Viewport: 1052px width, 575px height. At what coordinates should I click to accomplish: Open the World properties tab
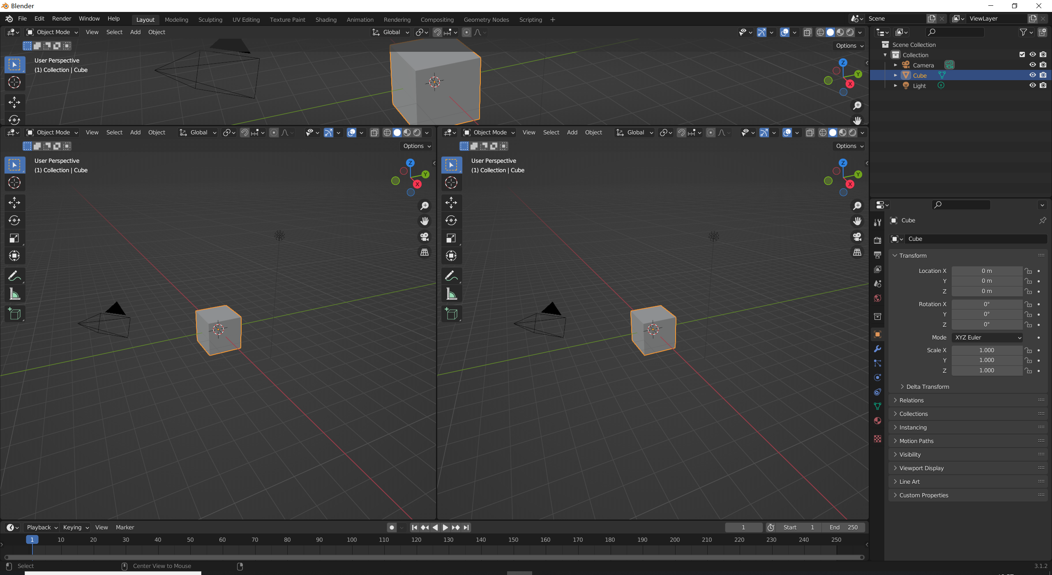(x=877, y=298)
